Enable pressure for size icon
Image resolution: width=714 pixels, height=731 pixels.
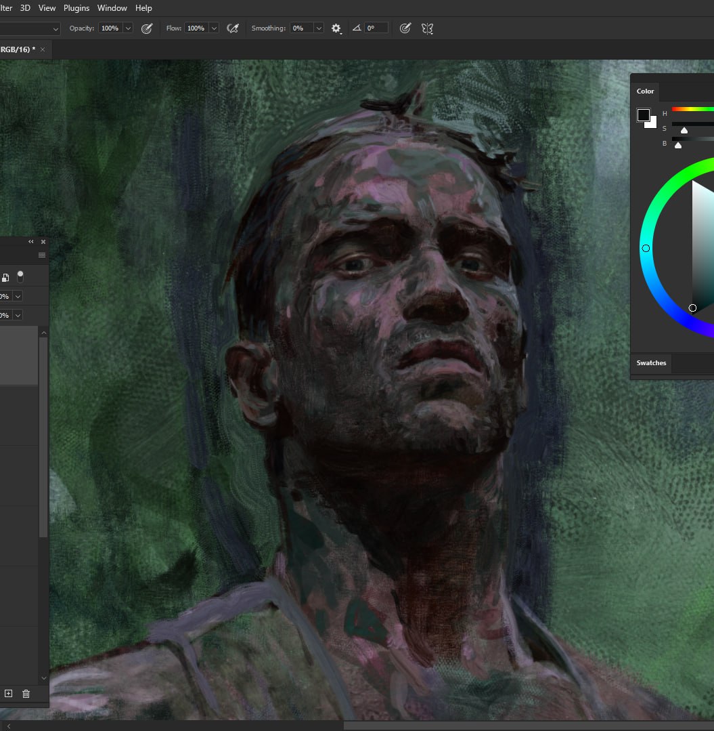[x=405, y=28]
